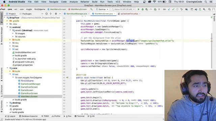
Task: Click the status bar tool-windows square icon
Action: click(2, 120)
